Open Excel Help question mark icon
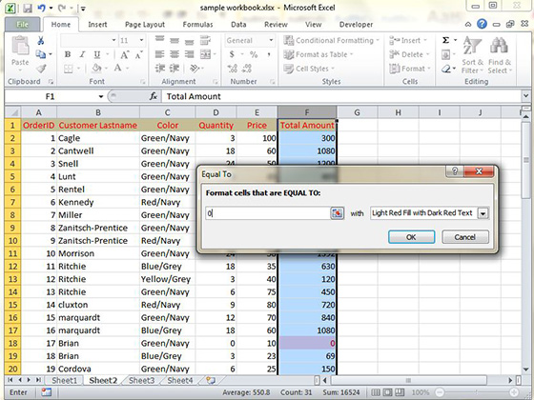 (482, 24)
